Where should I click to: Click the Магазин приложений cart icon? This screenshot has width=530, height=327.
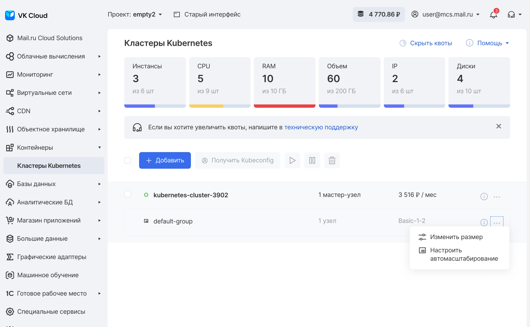tap(10, 220)
